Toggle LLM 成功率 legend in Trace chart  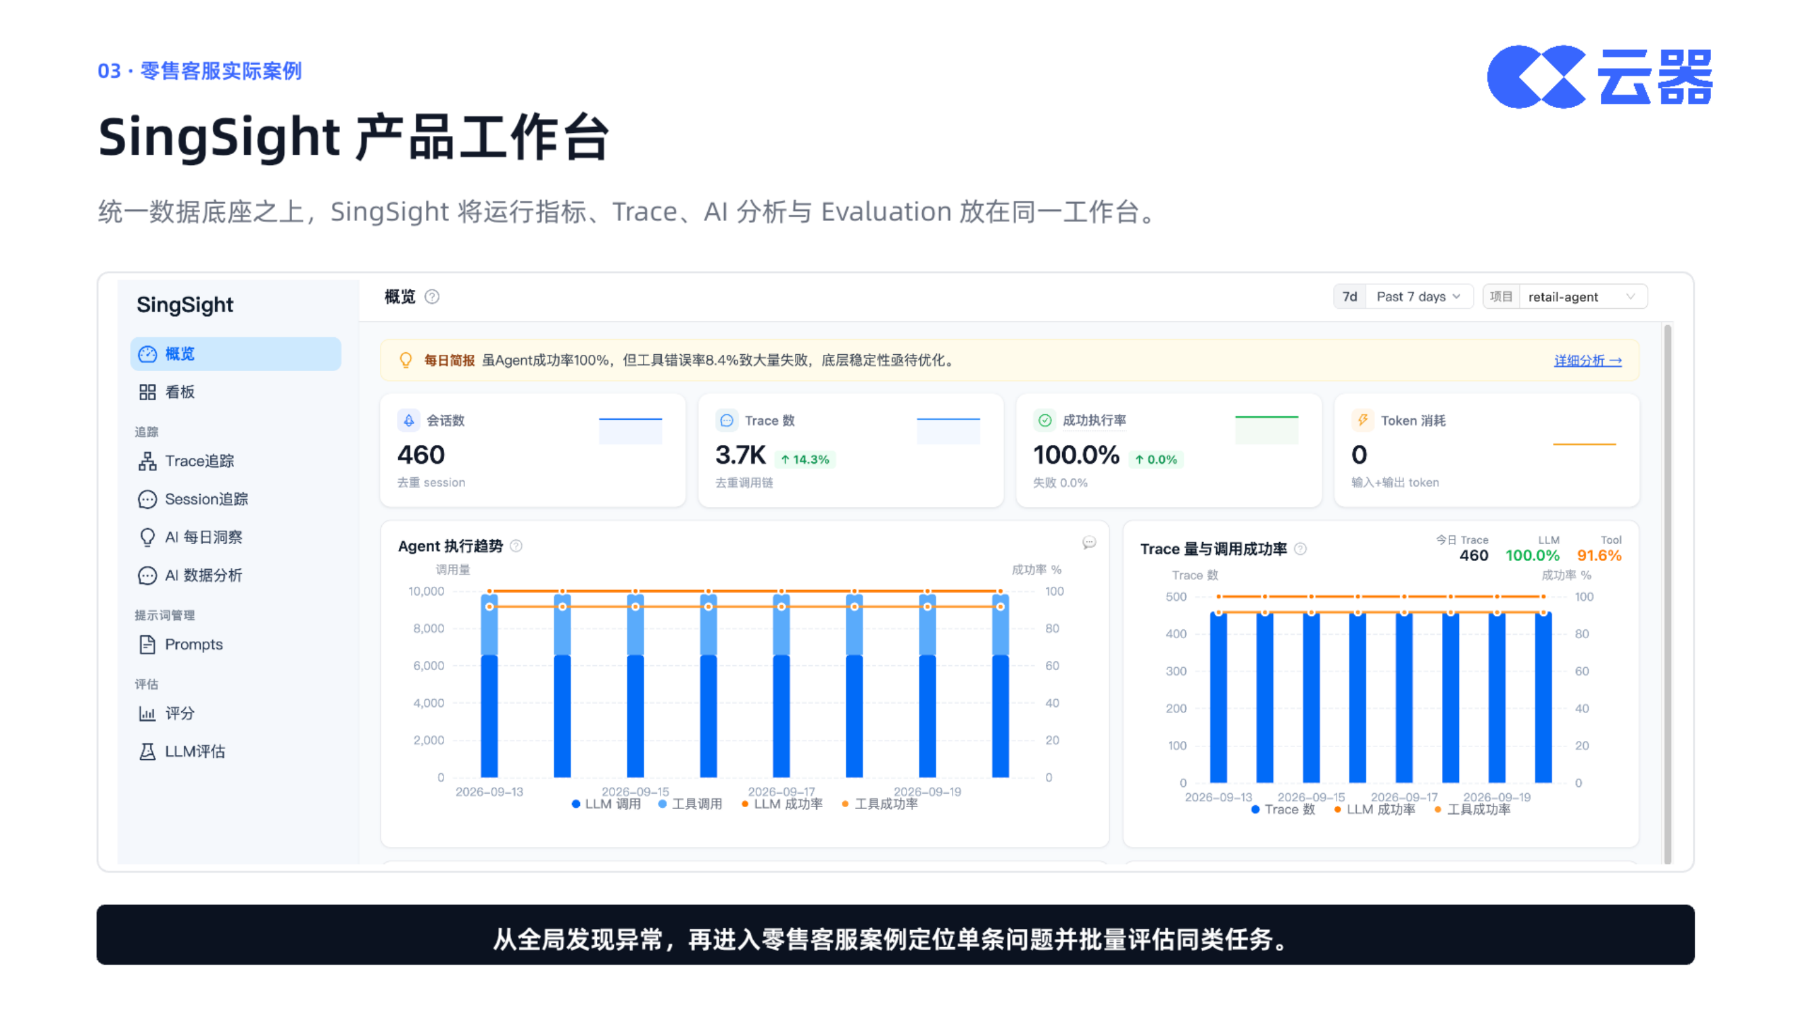1374,810
